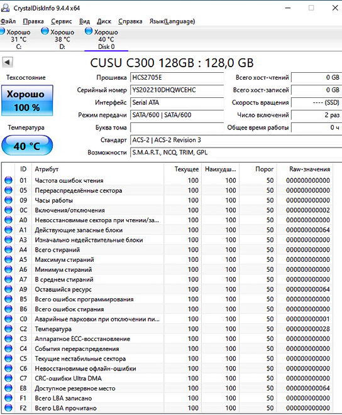
Task: Select row C0 Аварийные парковки при отключении
Action: [x=168, y=319]
